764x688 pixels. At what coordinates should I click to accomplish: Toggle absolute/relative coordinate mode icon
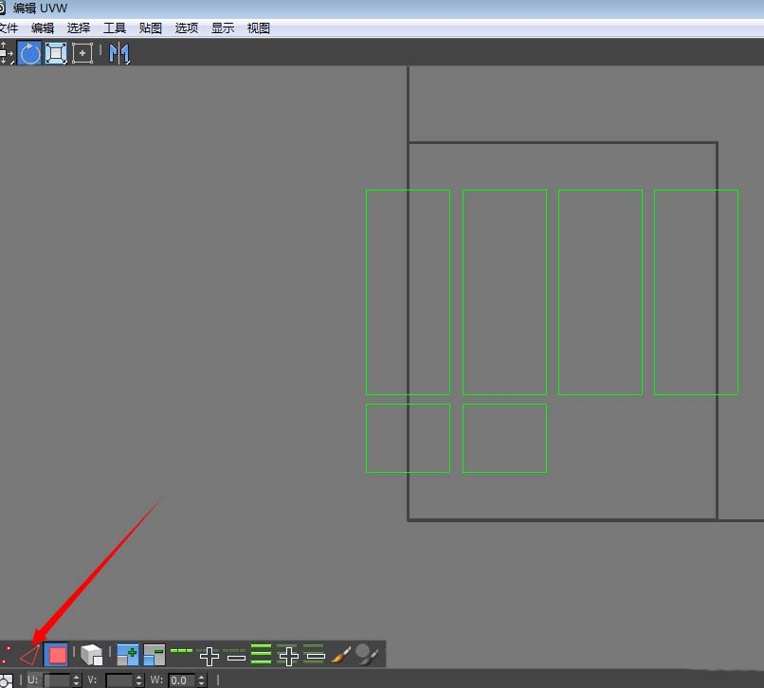pos(7,680)
